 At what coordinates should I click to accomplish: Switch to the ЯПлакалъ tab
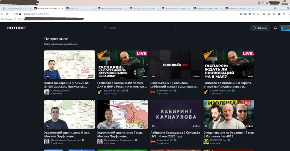pos(79,8)
